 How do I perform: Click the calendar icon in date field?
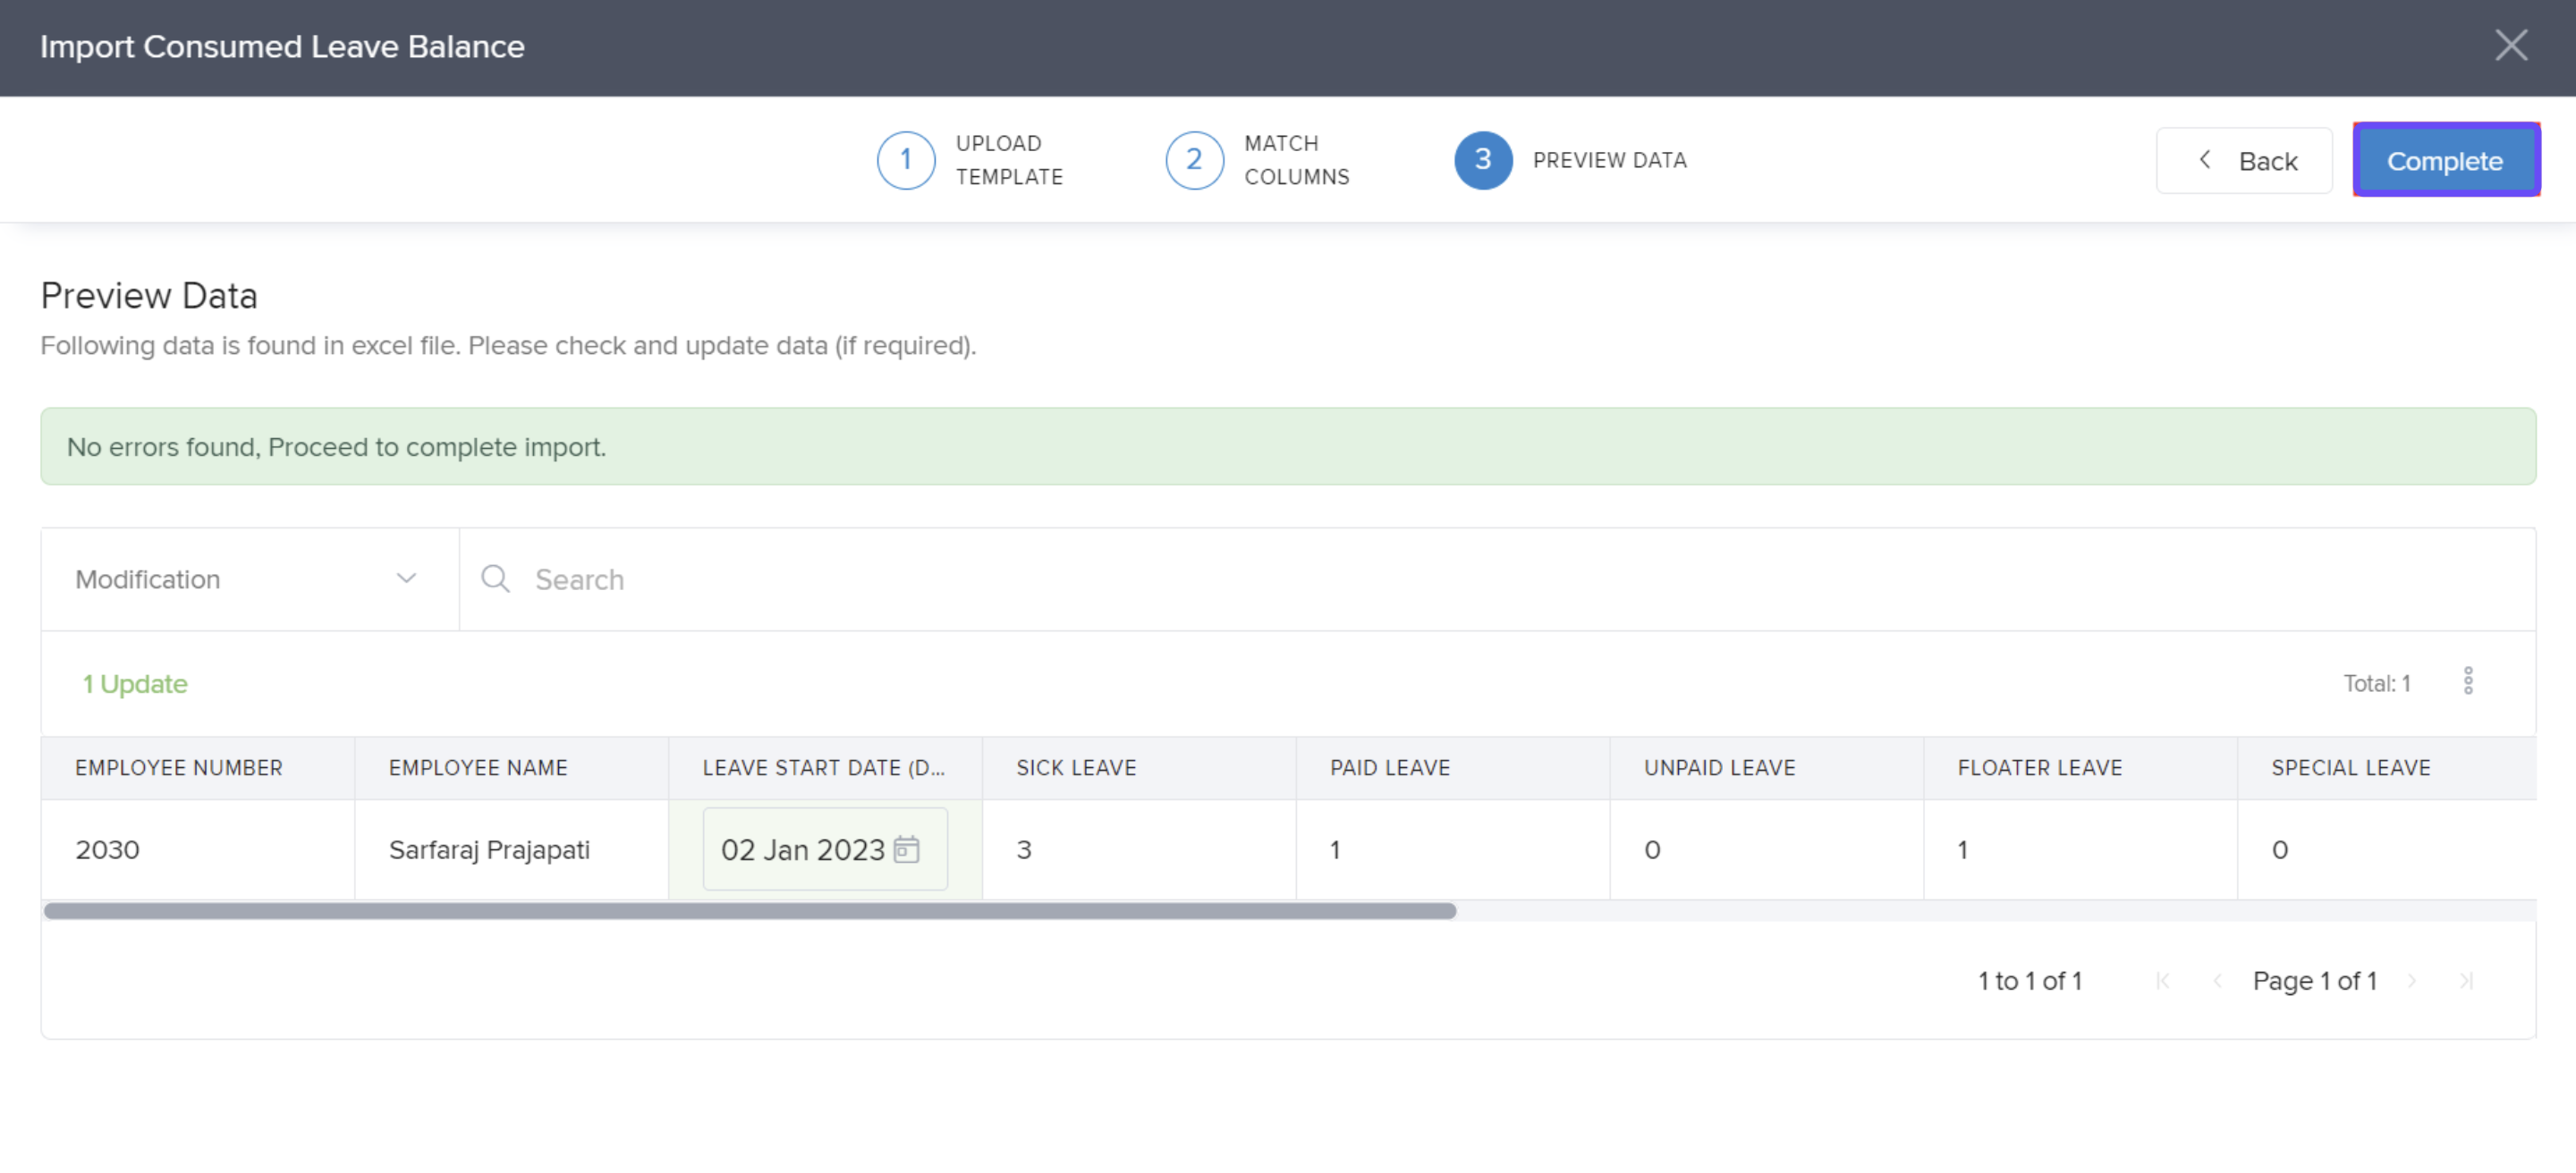point(906,849)
